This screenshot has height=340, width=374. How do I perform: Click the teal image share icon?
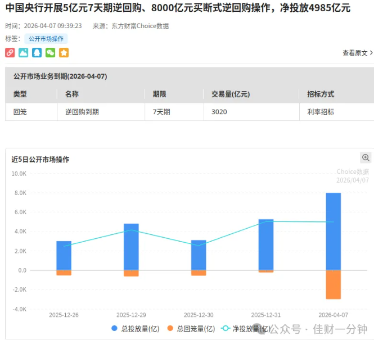click(24, 53)
